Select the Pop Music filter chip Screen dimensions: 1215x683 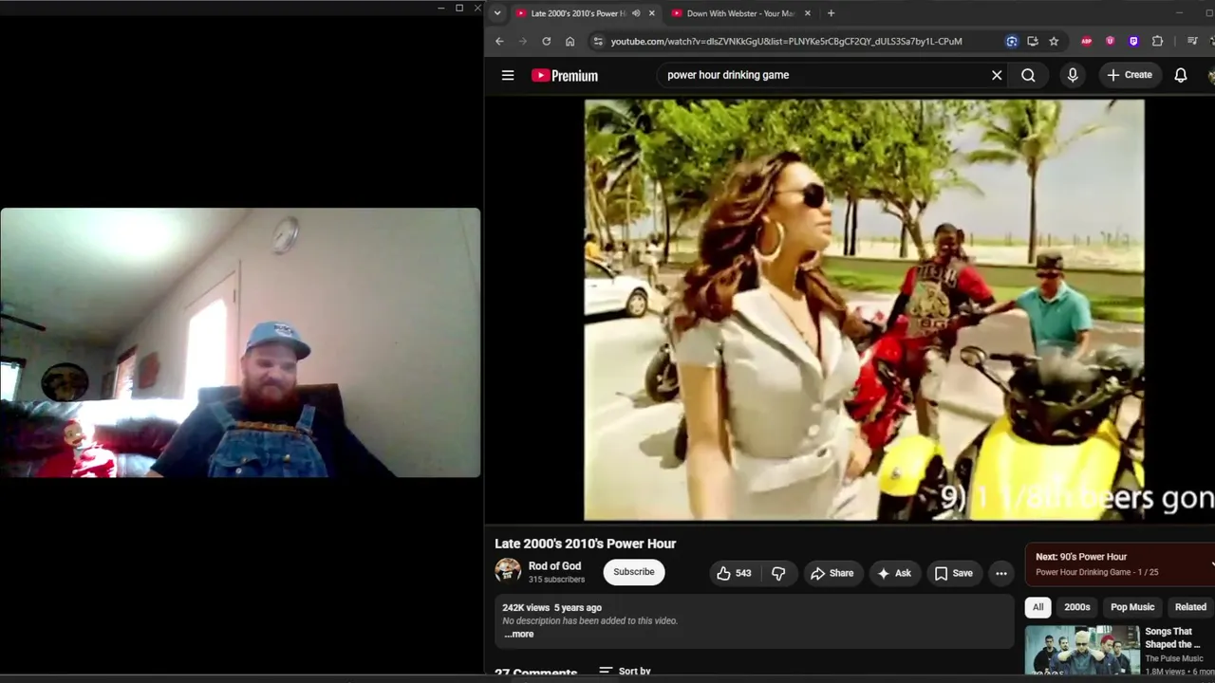click(x=1132, y=607)
